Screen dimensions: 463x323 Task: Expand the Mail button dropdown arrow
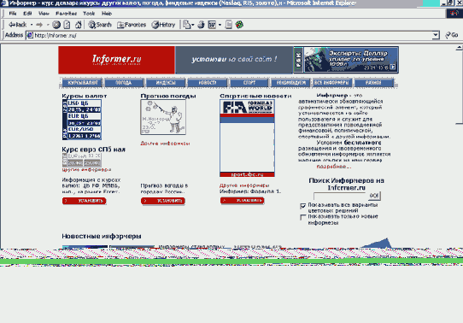coord(192,25)
